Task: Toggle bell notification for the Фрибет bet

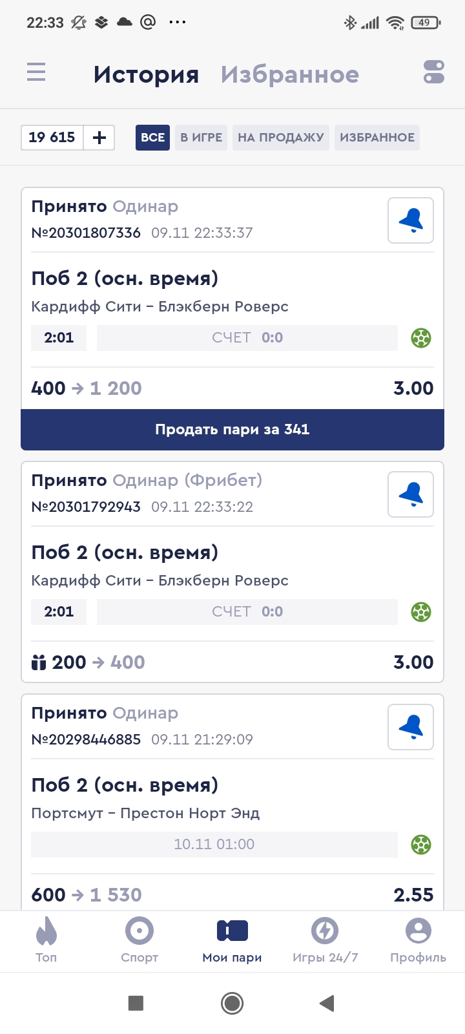Action: (411, 495)
